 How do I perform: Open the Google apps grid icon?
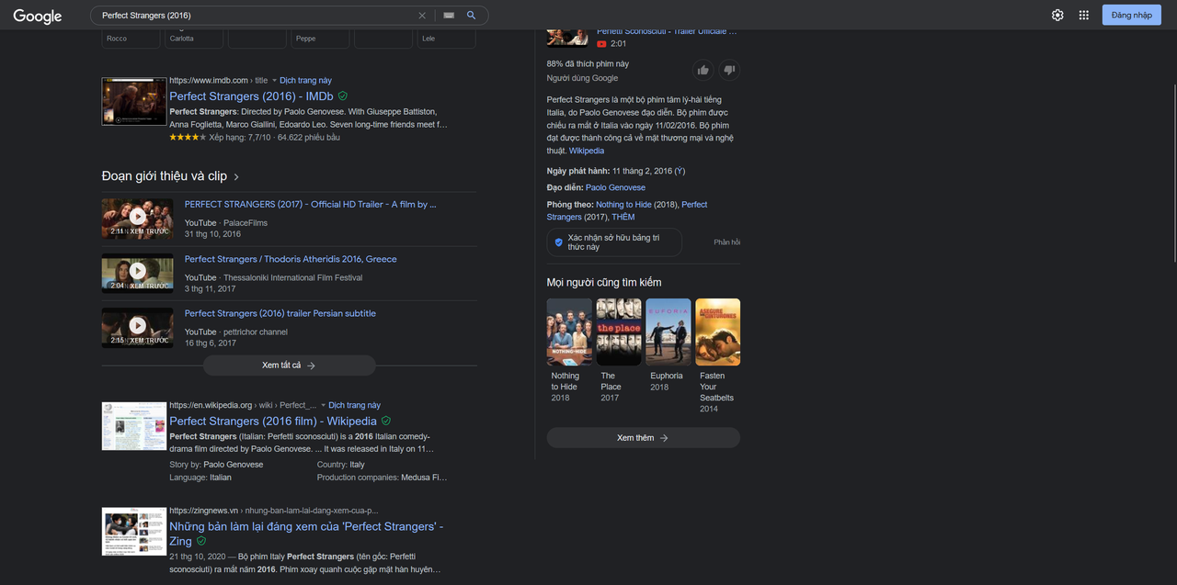[1084, 15]
